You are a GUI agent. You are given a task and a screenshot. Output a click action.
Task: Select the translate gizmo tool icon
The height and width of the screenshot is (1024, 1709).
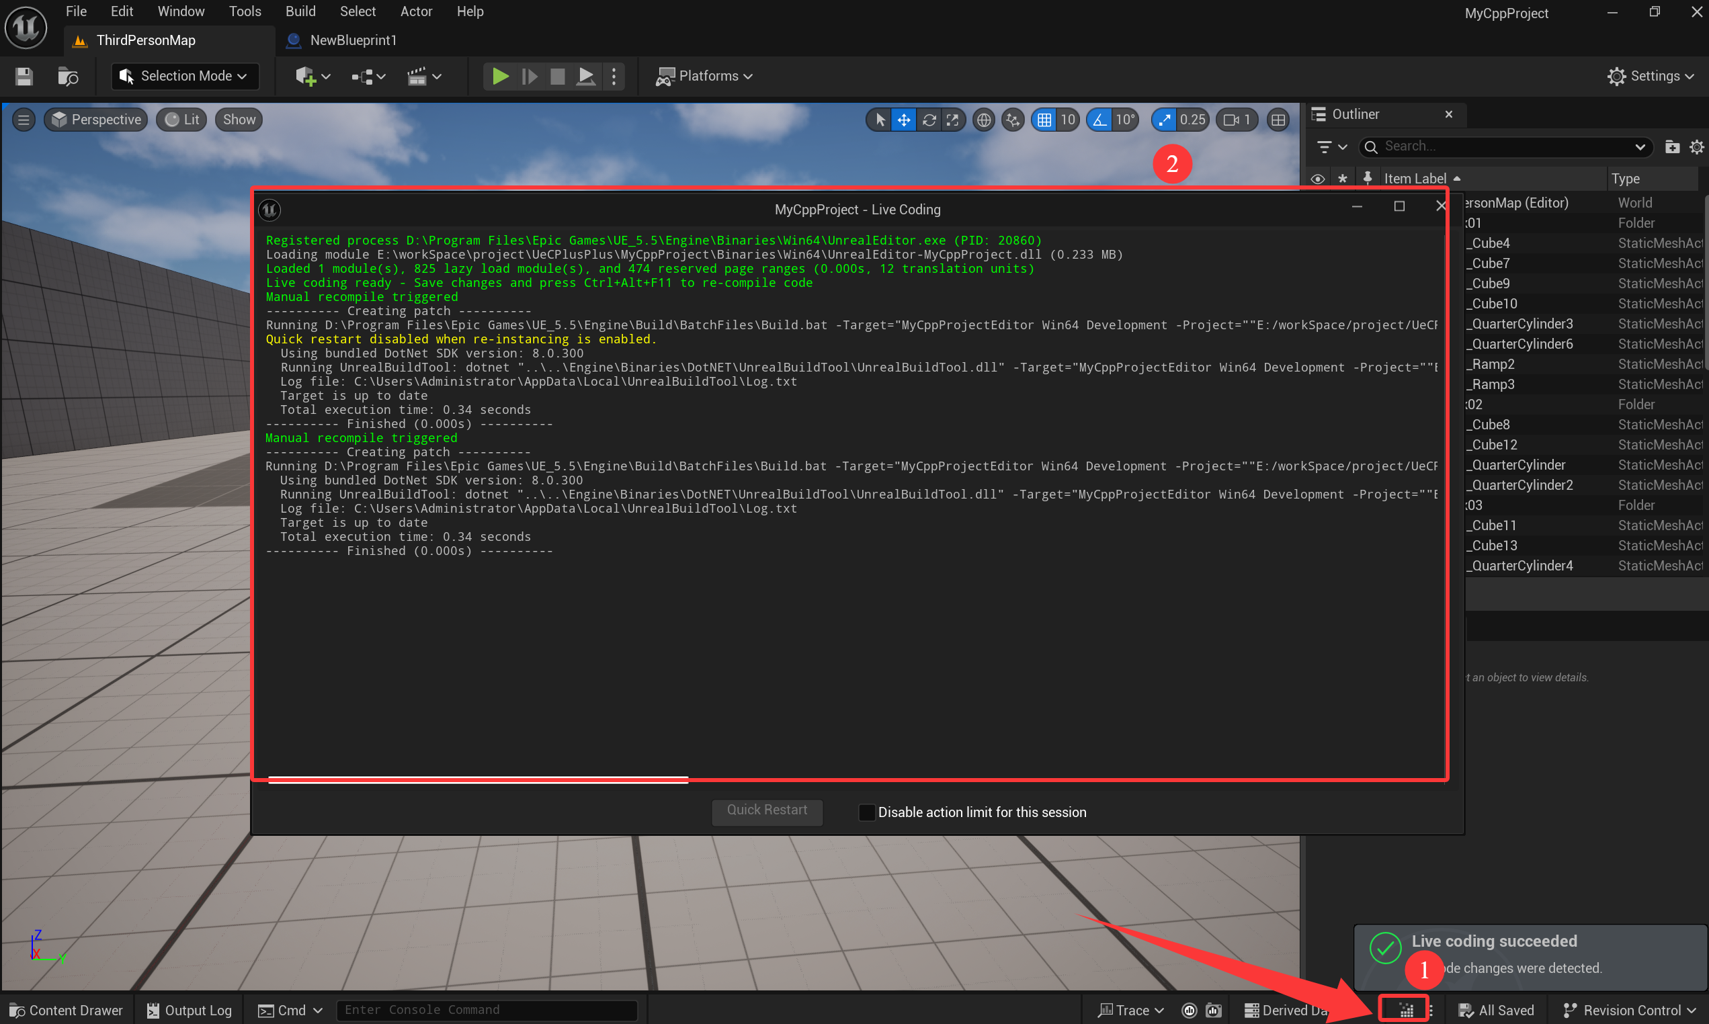click(903, 120)
